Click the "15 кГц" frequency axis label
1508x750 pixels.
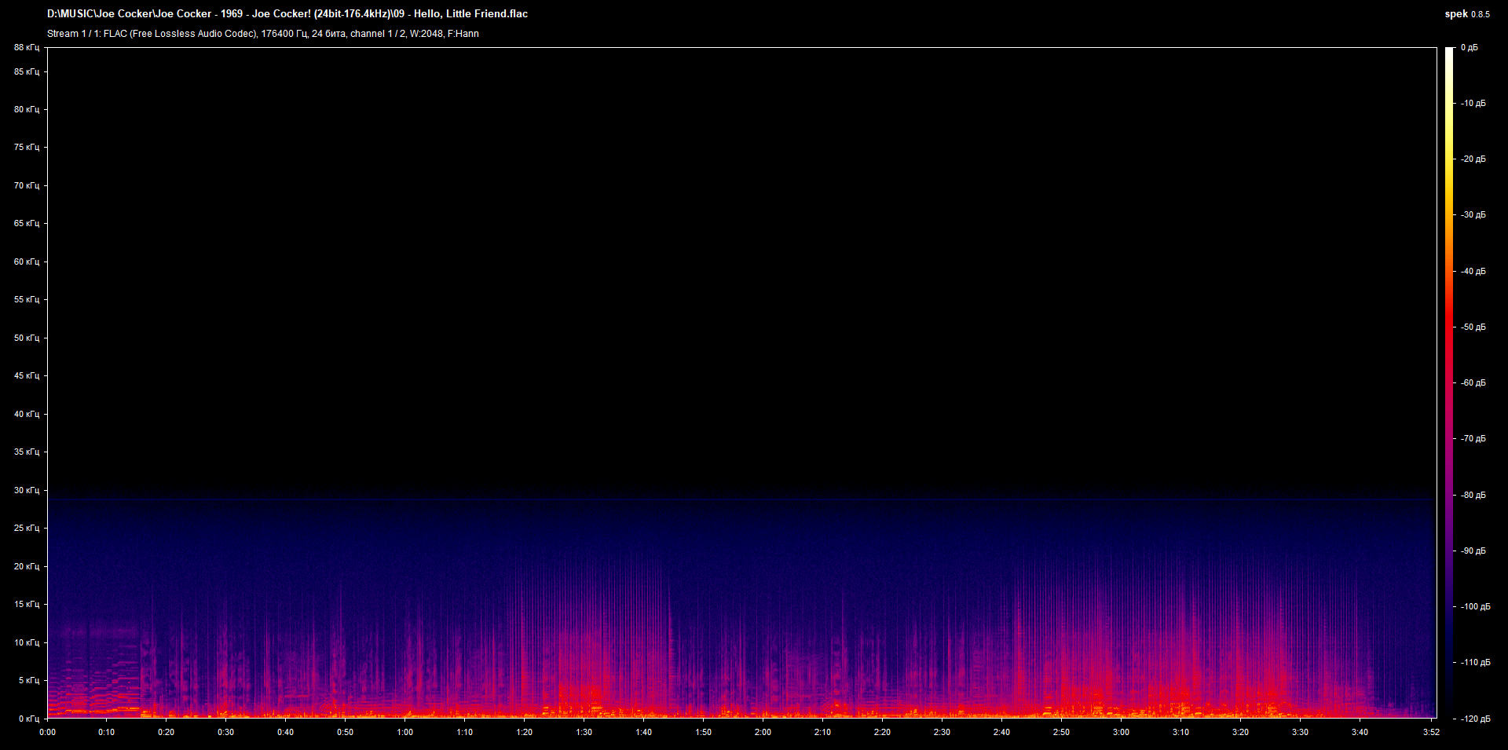tap(27, 604)
